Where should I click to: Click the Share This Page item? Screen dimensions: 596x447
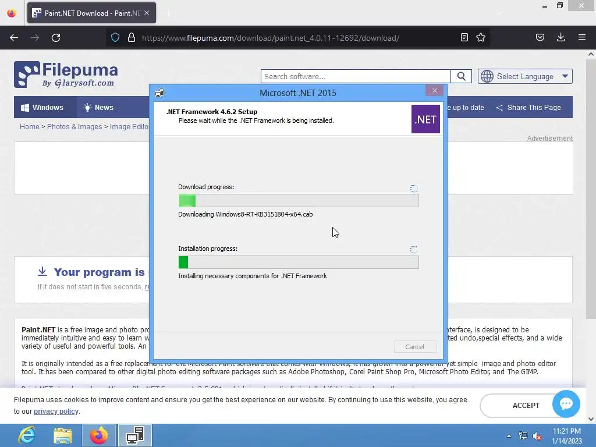[x=528, y=108]
